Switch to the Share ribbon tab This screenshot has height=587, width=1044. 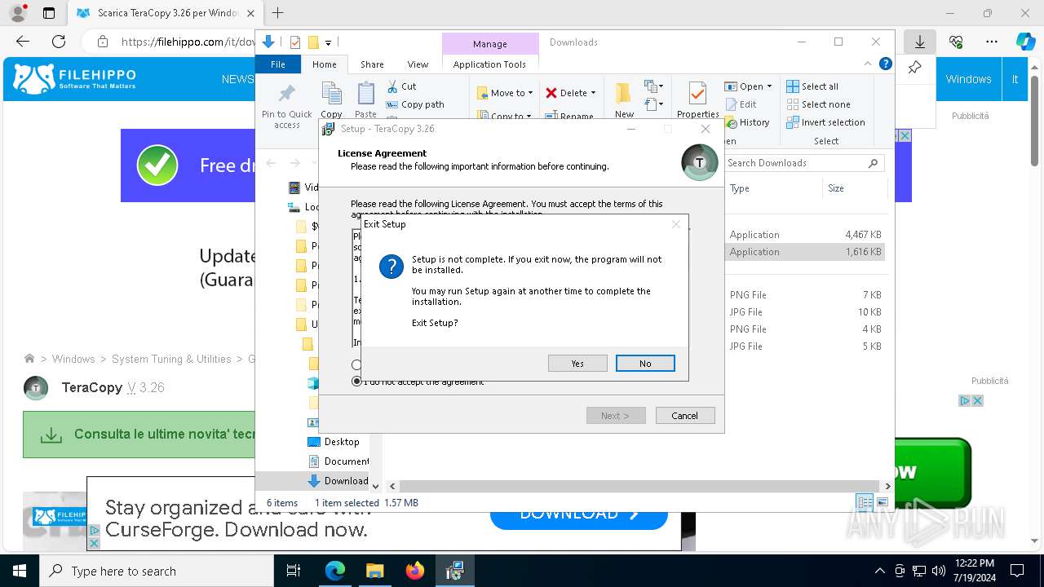click(372, 64)
